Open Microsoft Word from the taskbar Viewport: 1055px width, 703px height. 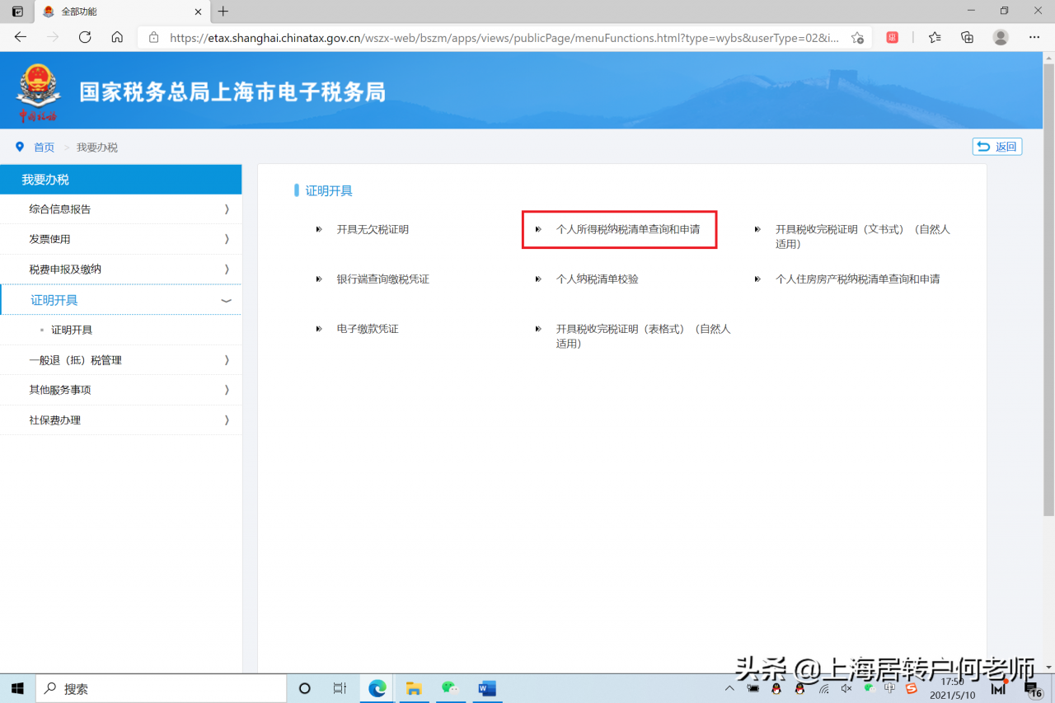tap(486, 688)
